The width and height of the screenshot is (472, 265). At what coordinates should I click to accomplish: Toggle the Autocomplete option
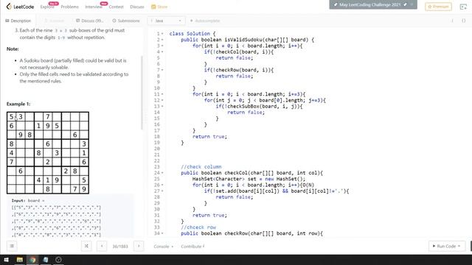205,21
